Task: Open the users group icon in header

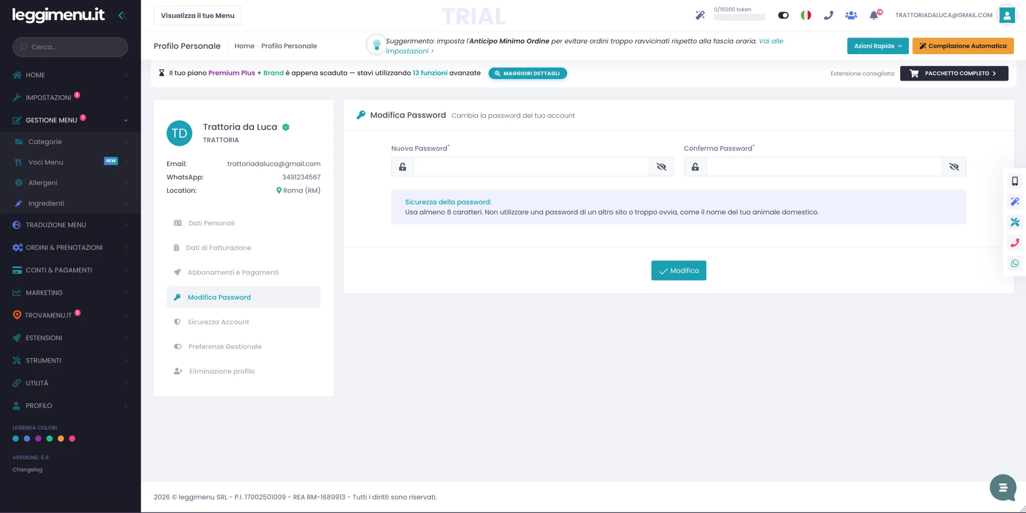Action: tap(851, 15)
